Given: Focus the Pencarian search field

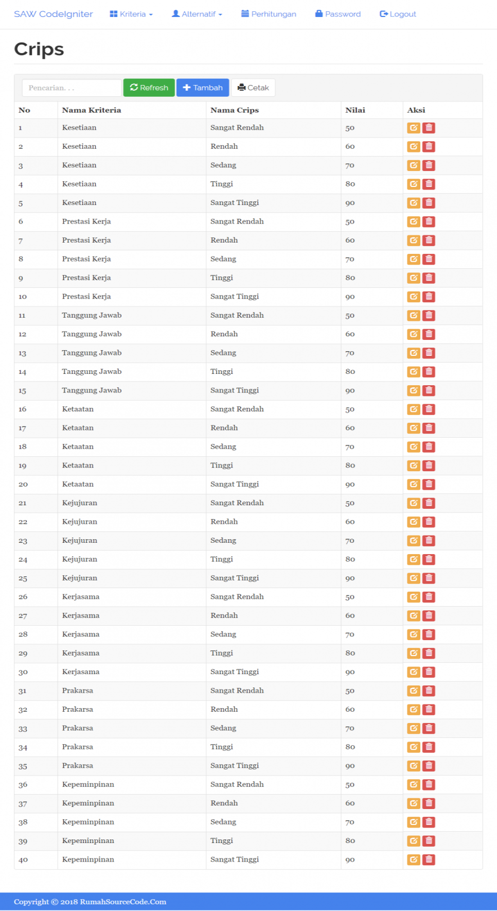Looking at the screenshot, I should click(x=72, y=88).
